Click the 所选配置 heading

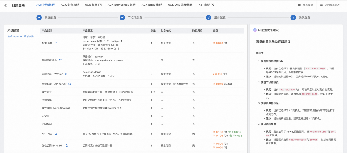point(13,31)
